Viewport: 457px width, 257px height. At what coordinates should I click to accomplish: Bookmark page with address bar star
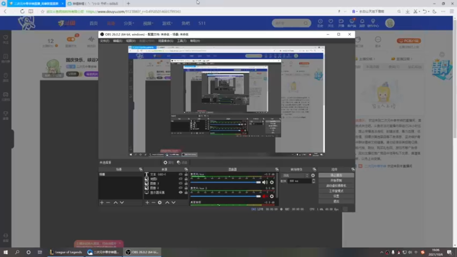[42, 11]
